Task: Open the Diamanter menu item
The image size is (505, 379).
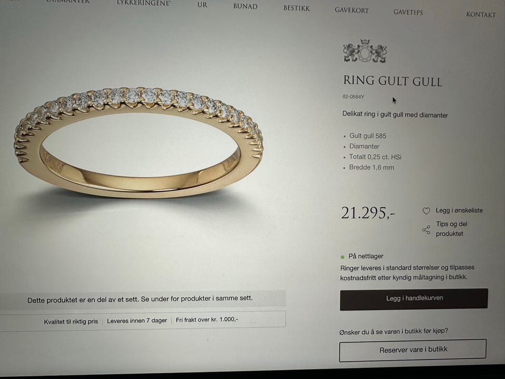Action: (68, 2)
